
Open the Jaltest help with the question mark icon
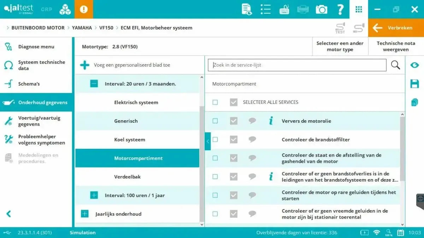click(x=340, y=9)
